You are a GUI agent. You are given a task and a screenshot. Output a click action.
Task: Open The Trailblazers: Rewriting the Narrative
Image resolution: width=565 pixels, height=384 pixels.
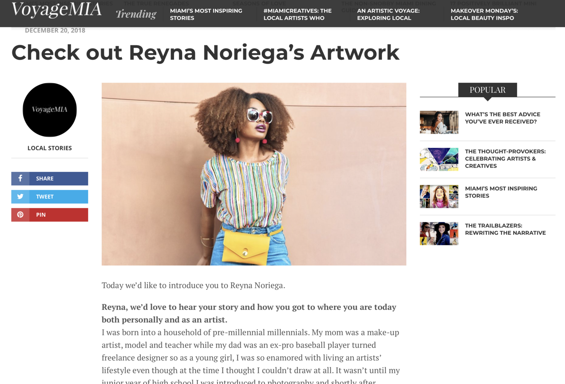505,229
